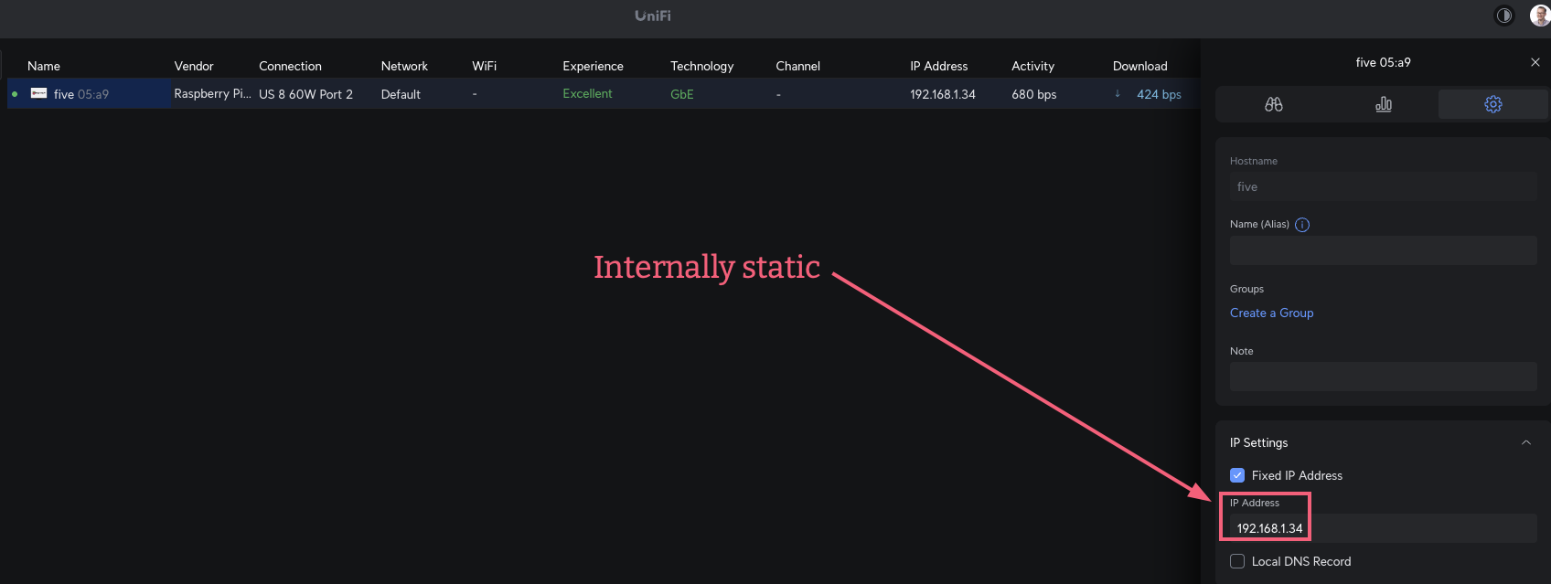Click the Raspberry Pi device icon
Image resolution: width=1551 pixels, height=584 pixels.
click(38, 93)
